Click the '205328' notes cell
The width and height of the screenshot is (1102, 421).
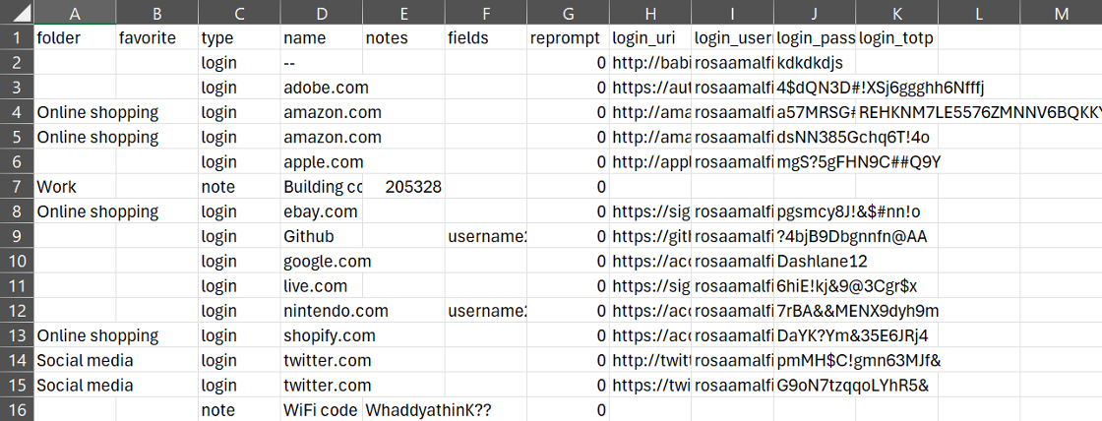click(x=403, y=186)
